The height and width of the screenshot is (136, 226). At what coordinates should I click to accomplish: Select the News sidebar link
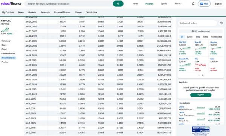[4, 45]
